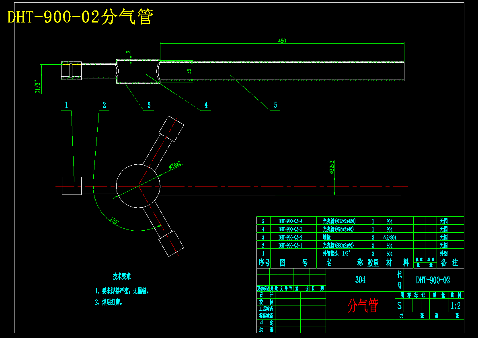
Task: Click leader callout number 4 under the section view
Action: [206, 105]
